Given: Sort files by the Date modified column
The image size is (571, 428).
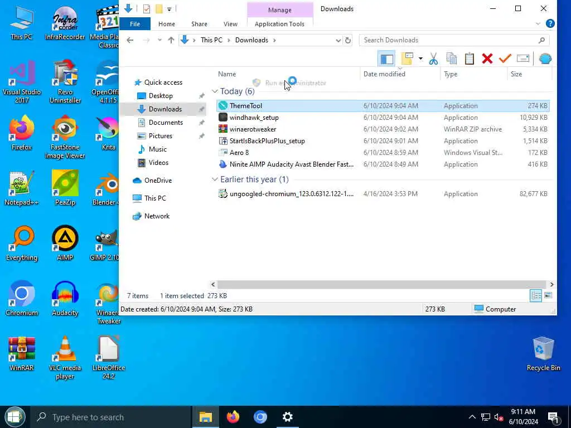Looking at the screenshot, I should click(x=384, y=74).
